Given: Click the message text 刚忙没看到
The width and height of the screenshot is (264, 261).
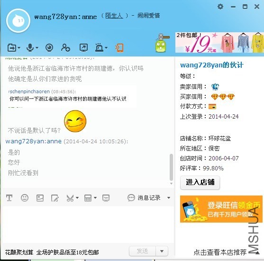Looking at the screenshot, I should click(x=23, y=173).
